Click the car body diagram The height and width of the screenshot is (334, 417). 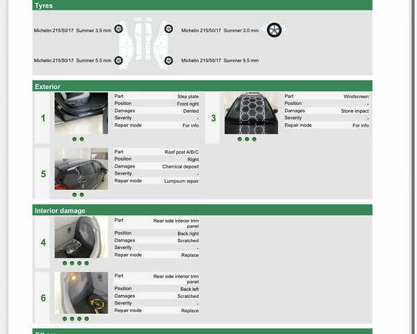click(143, 43)
